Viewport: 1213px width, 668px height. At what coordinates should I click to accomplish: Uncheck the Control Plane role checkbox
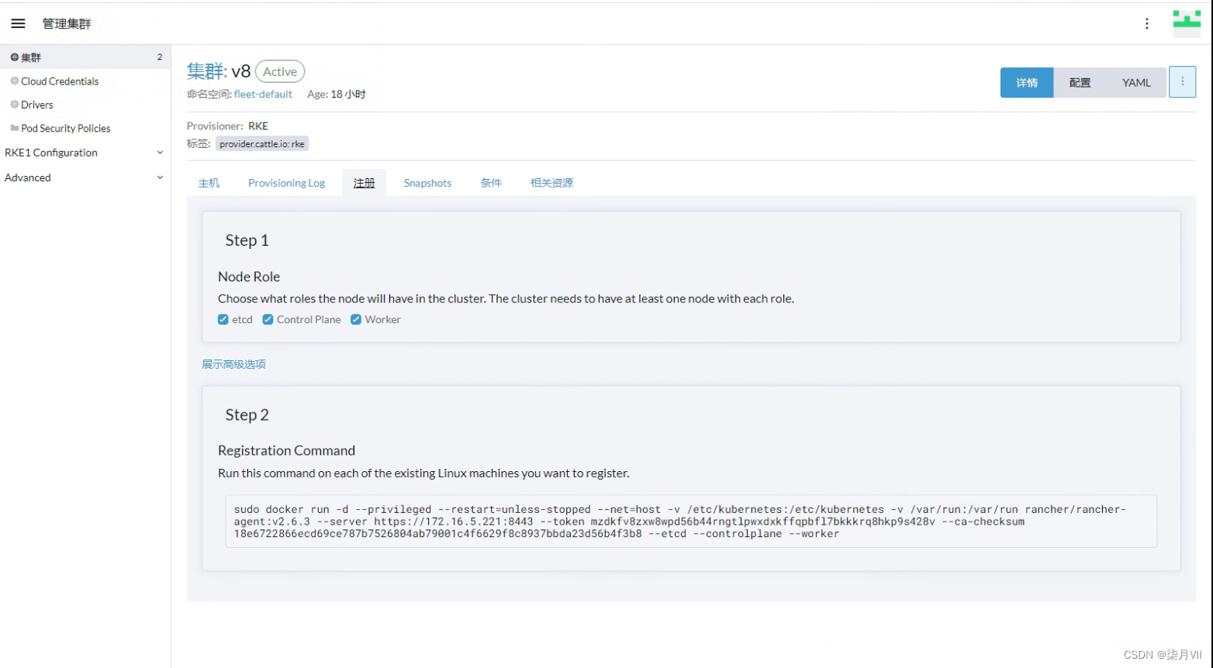click(x=268, y=319)
